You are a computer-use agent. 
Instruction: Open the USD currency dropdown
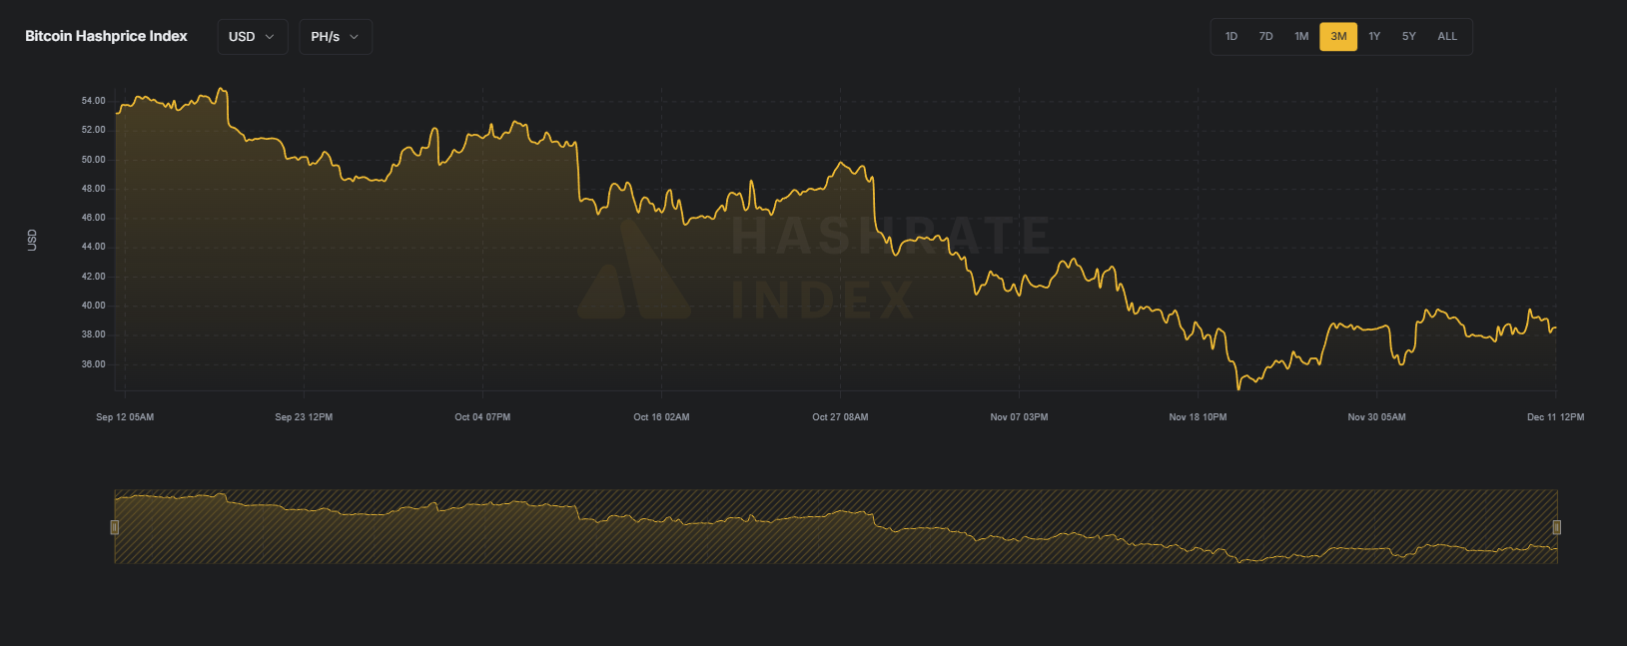point(252,37)
